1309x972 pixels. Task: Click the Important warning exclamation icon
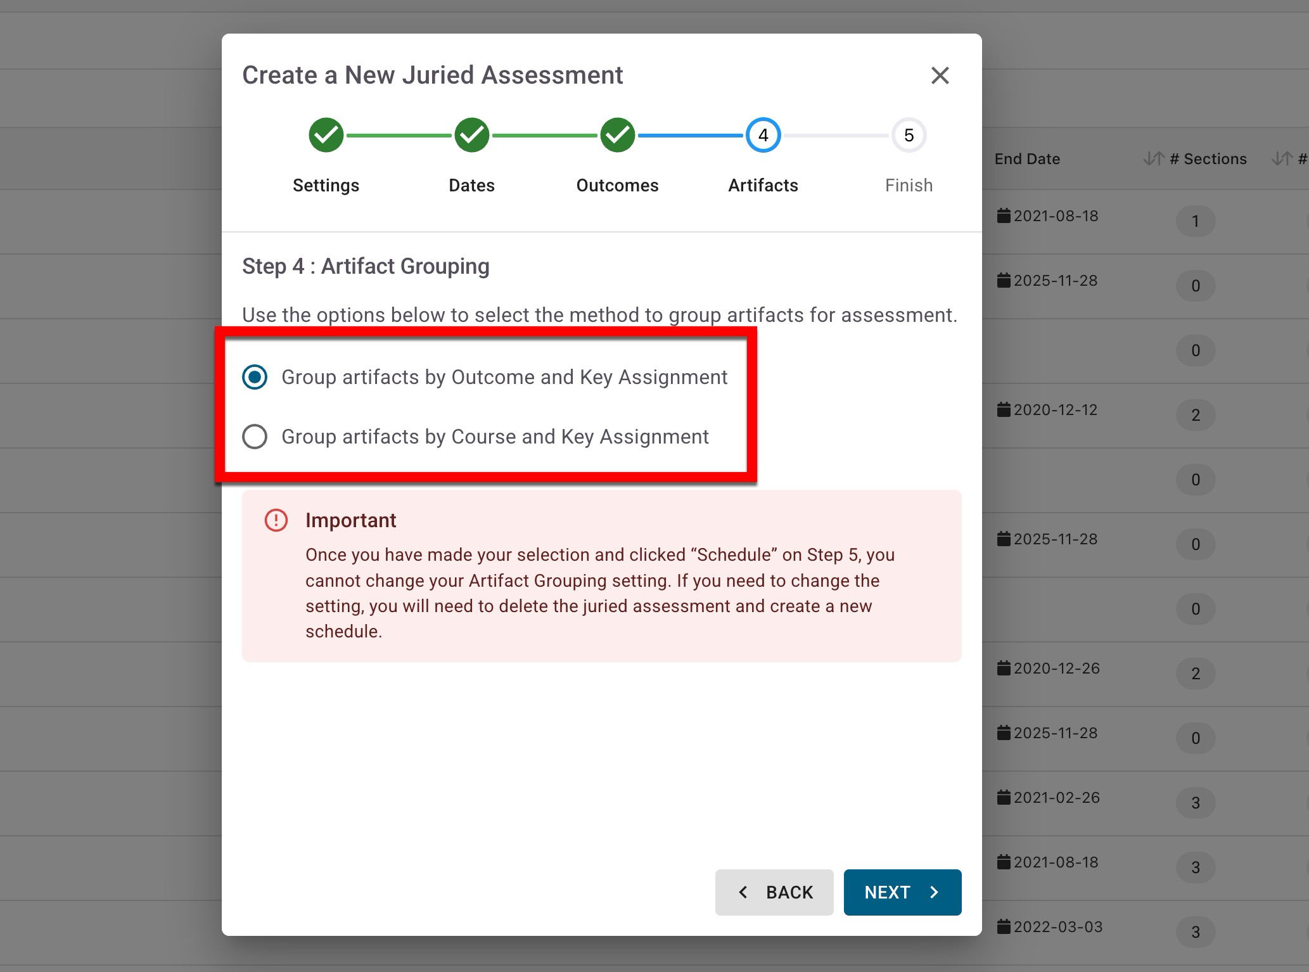pos(276,520)
